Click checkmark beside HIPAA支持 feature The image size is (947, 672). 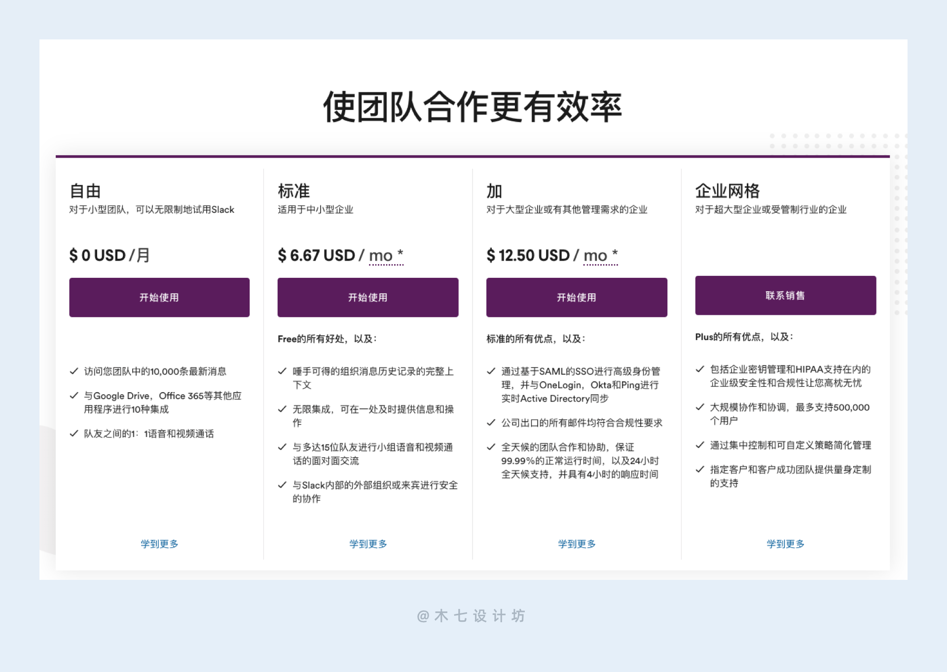(x=699, y=369)
